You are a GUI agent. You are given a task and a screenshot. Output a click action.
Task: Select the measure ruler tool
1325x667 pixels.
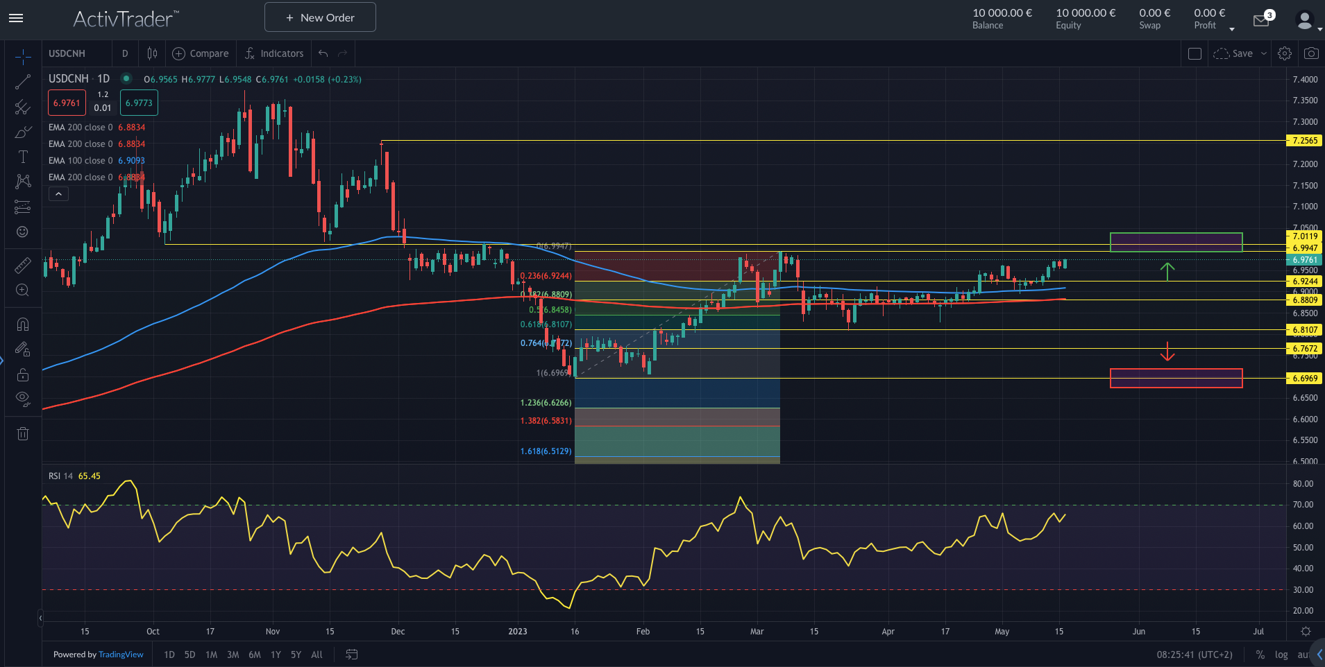coord(23,265)
